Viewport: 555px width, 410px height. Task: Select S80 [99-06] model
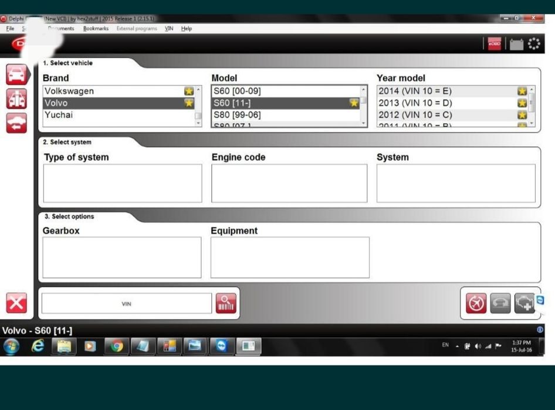click(286, 115)
